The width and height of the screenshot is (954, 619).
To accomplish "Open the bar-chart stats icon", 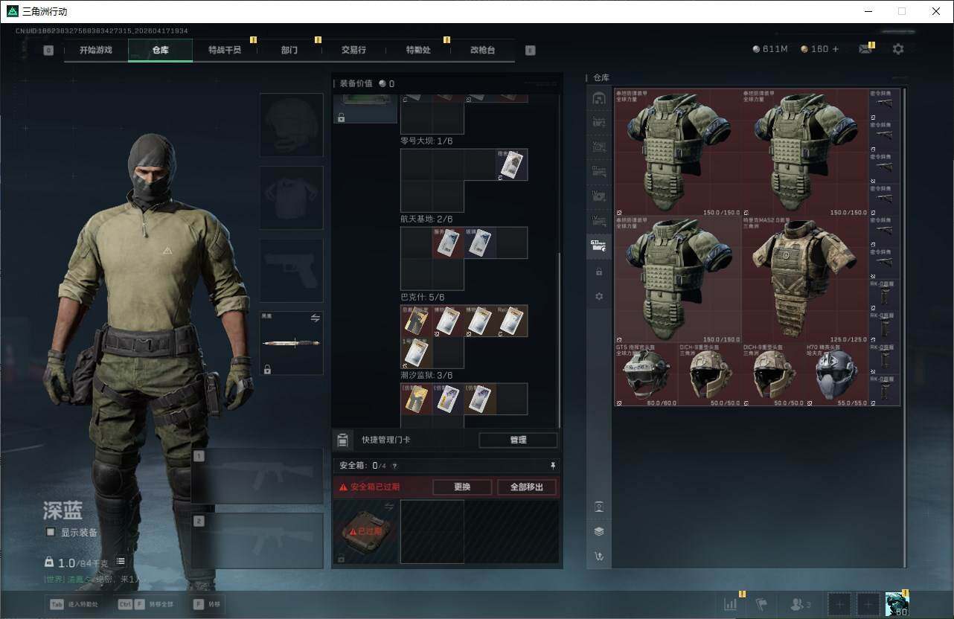I will [x=731, y=604].
